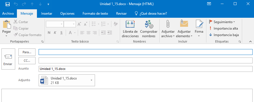254x102 pixels.
Task: Click the Asunto subject field
Action: coord(145,69)
